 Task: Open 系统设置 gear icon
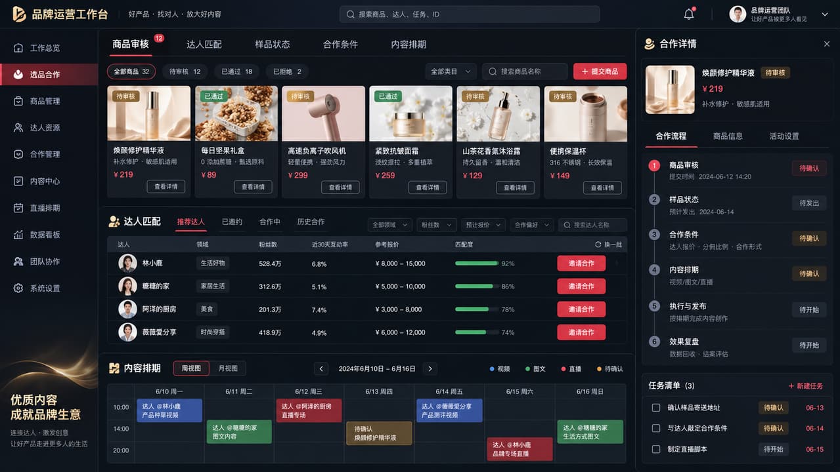click(x=18, y=288)
